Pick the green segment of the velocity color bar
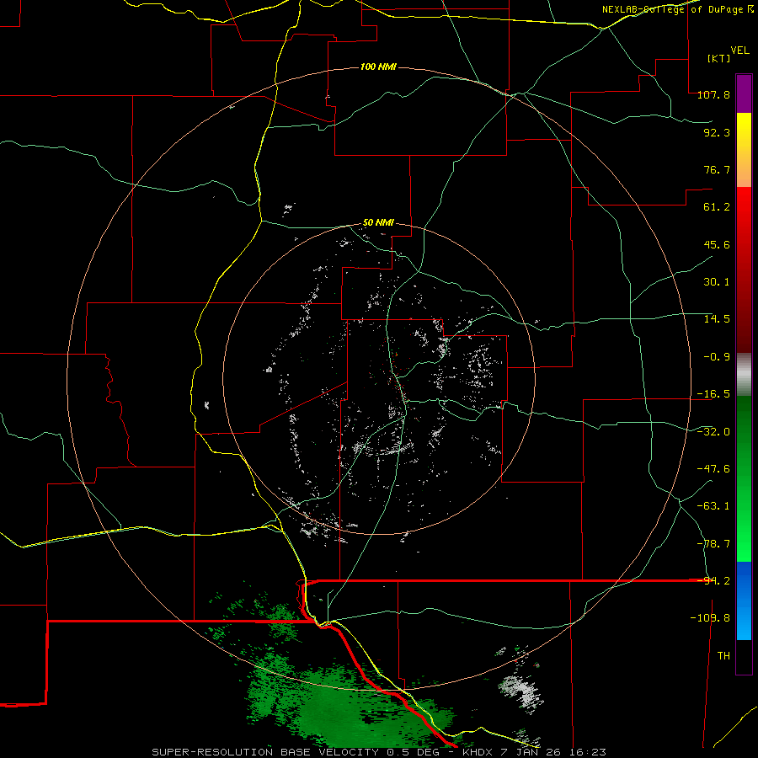This screenshot has height=758, width=758. tap(744, 478)
